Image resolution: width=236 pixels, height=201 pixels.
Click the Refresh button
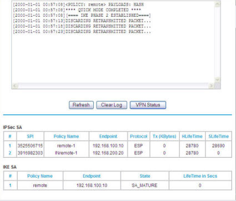point(81,105)
